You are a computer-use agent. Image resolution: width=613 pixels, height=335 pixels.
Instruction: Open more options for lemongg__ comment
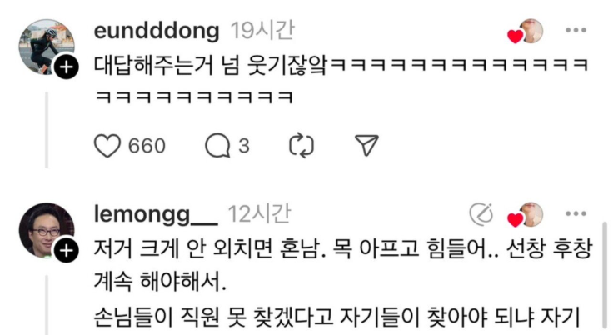point(576,213)
